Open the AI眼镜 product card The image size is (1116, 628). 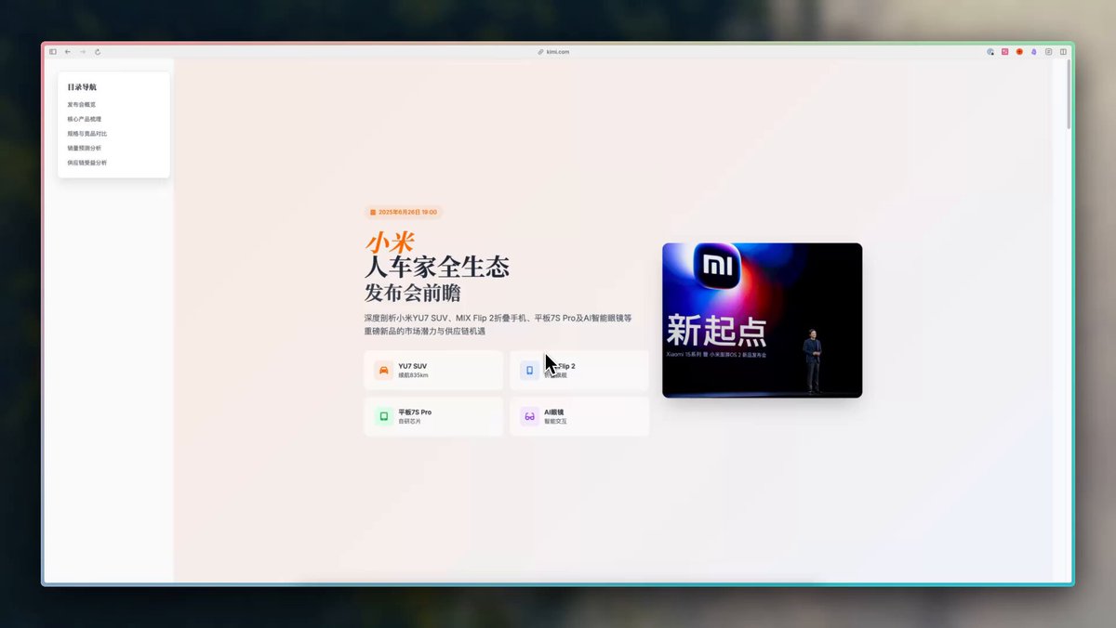(x=579, y=416)
